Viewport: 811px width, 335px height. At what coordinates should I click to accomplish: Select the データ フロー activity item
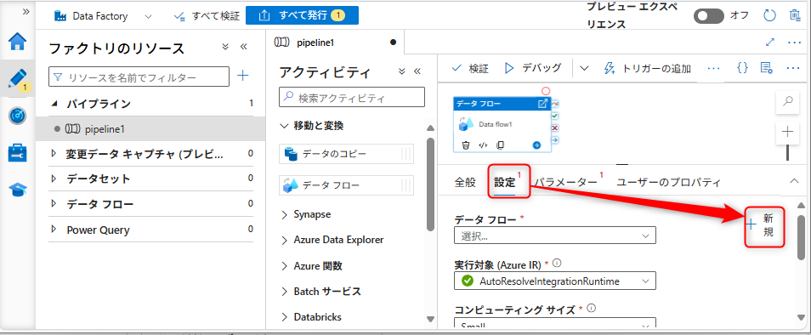pyautogui.click(x=346, y=185)
